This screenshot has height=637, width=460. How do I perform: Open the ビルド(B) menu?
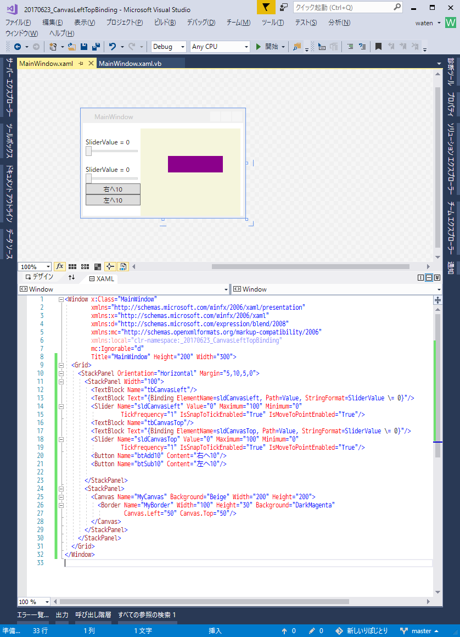[x=165, y=23]
